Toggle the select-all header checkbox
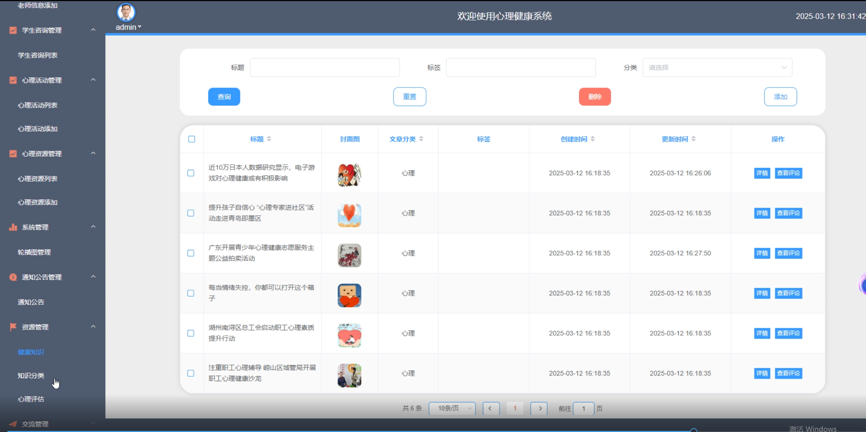This screenshot has height=432, width=866. point(192,139)
